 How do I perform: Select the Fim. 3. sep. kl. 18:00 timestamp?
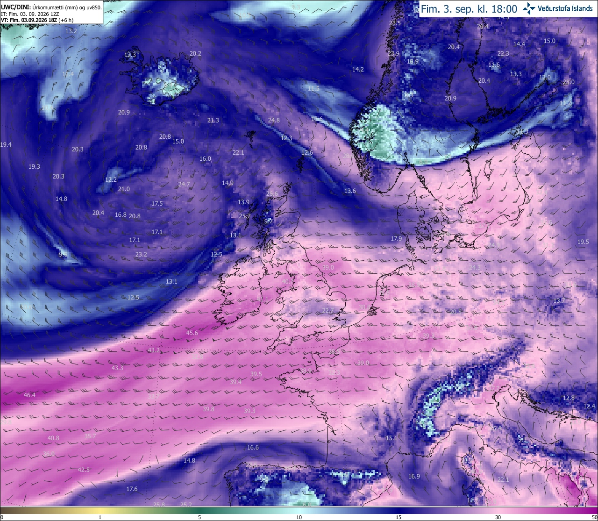tap(469, 9)
